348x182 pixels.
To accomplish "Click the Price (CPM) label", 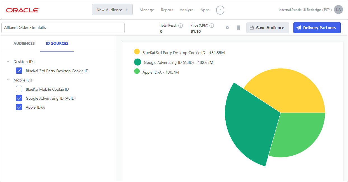I will tap(199, 25).
